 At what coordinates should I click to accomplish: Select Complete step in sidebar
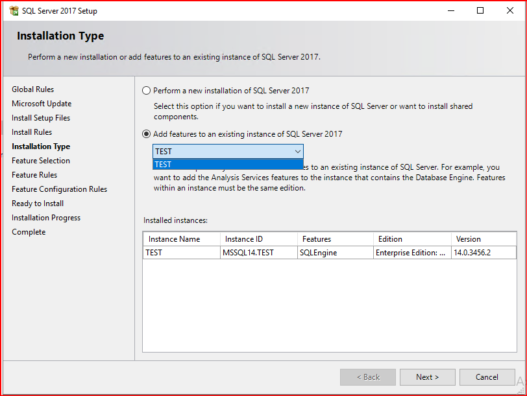(x=29, y=232)
